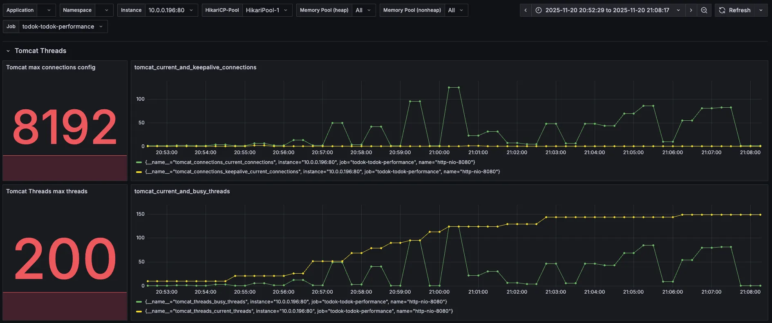Image resolution: width=772 pixels, height=323 pixels.
Task: Click yellow swatch for keepalive connections series
Action: [x=139, y=172]
